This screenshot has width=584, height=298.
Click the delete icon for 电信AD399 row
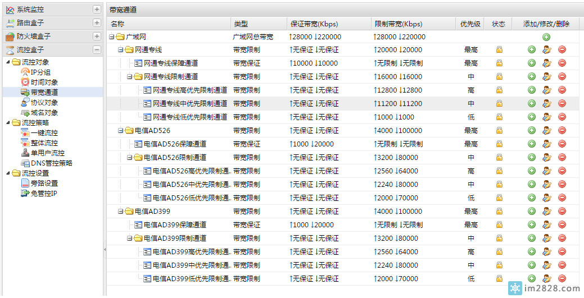[562, 212]
